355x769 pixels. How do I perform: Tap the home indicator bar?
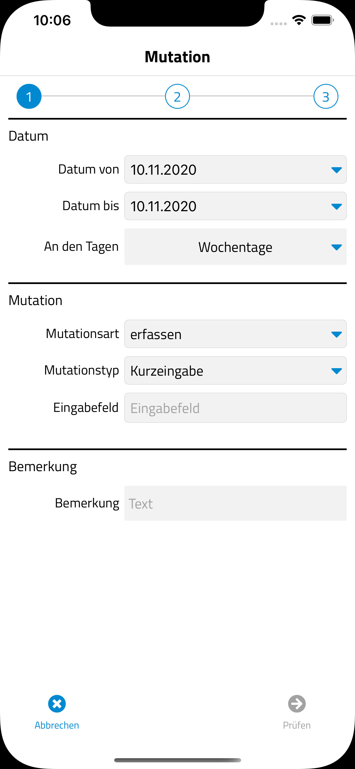[177, 760]
